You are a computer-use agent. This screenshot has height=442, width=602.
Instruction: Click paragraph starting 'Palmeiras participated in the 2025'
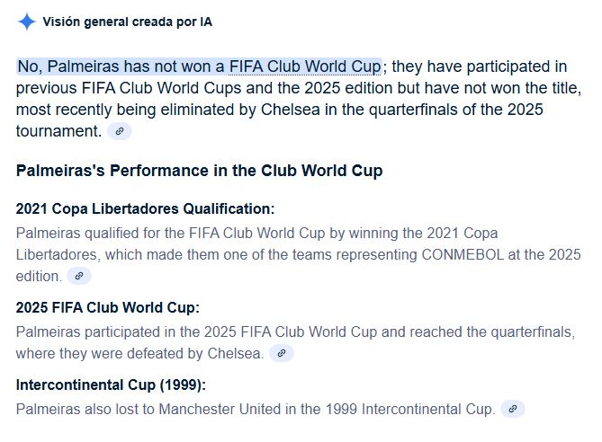click(x=296, y=342)
